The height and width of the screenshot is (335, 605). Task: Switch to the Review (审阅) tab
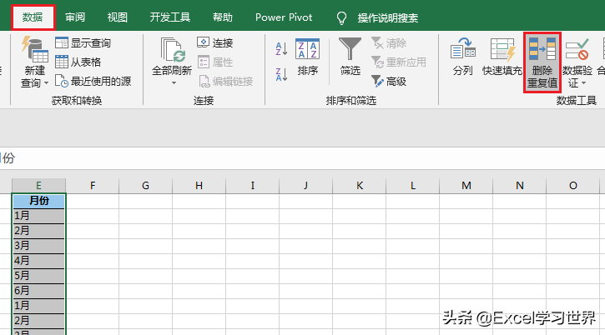click(75, 17)
